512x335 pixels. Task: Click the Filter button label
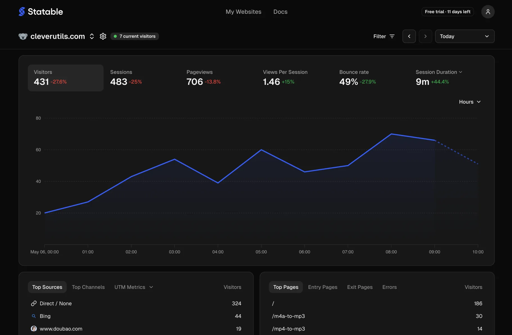(380, 36)
